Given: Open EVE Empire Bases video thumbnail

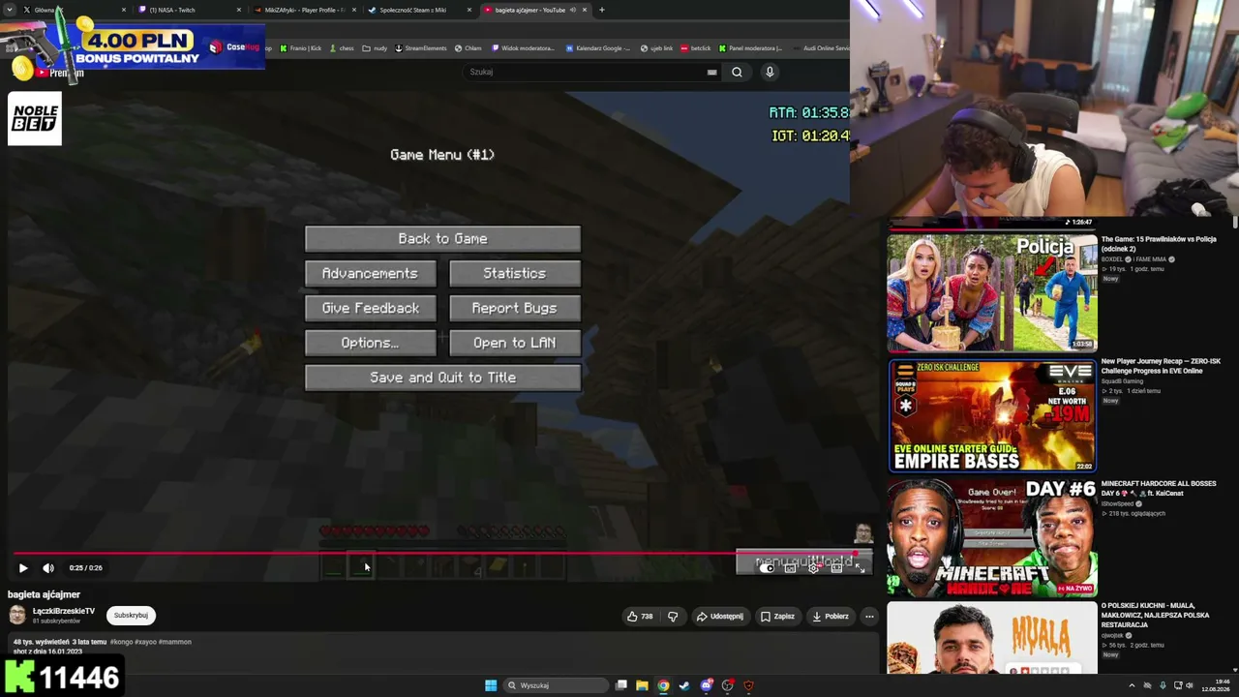Looking at the screenshot, I should [992, 415].
